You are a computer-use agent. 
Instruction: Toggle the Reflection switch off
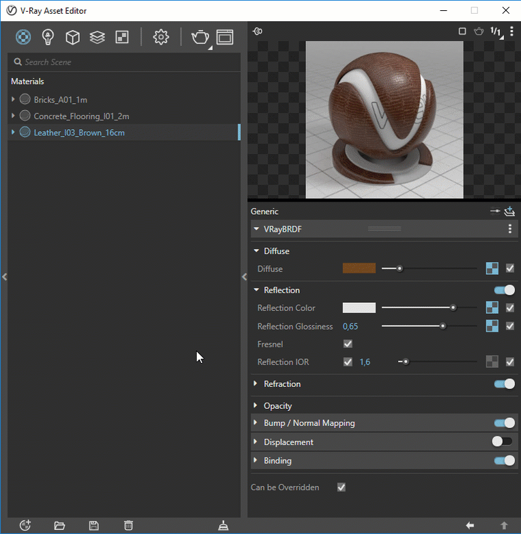(505, 290)
